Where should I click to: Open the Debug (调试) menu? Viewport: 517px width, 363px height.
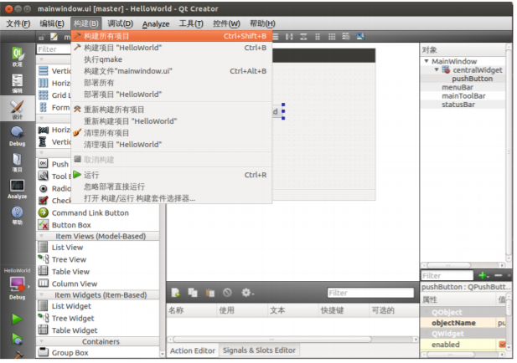(x=120, y=23)
